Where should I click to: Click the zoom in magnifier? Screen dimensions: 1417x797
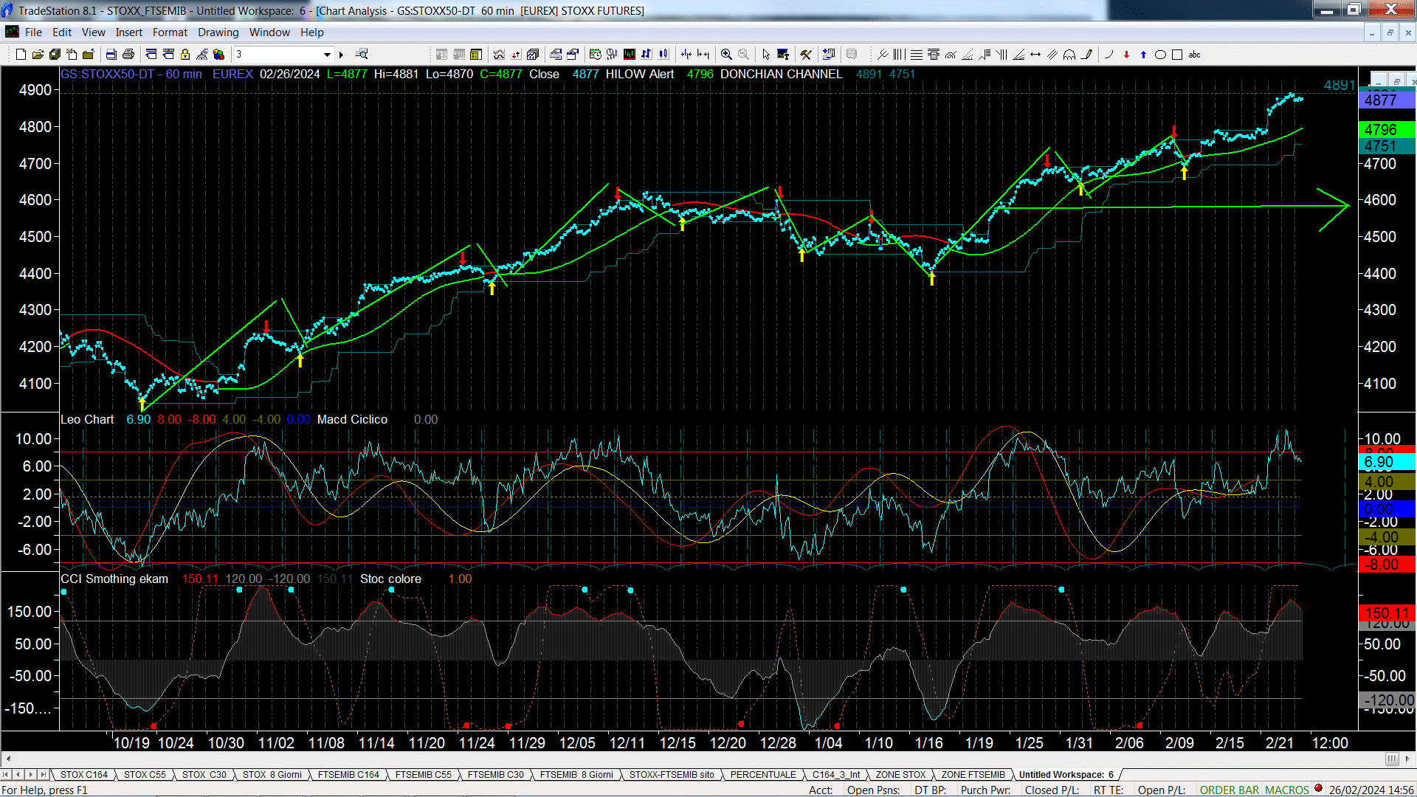tap(726, 55)
